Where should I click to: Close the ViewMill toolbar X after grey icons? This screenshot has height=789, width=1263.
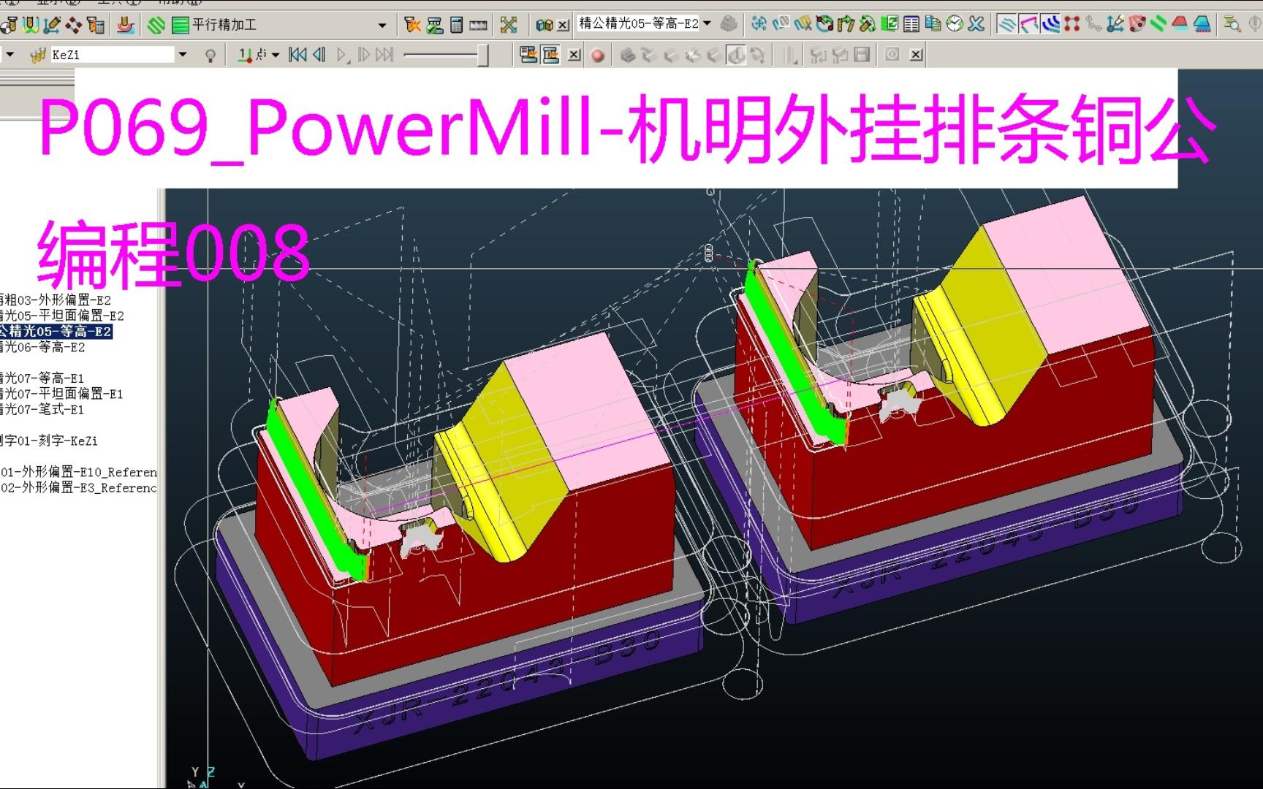[x=916, y=54]
